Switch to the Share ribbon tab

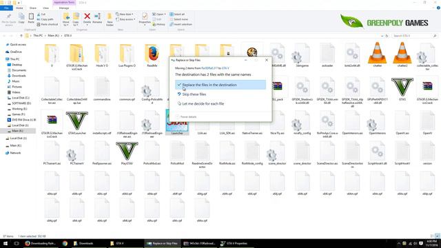click(x=33, y=8)
